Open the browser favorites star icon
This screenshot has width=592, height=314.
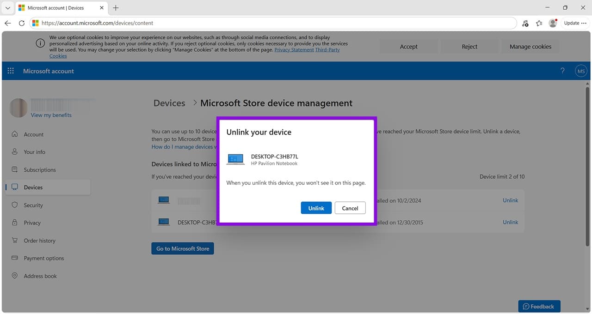click(539, 23)
